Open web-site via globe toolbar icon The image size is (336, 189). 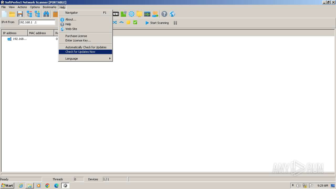coord(172,14)
